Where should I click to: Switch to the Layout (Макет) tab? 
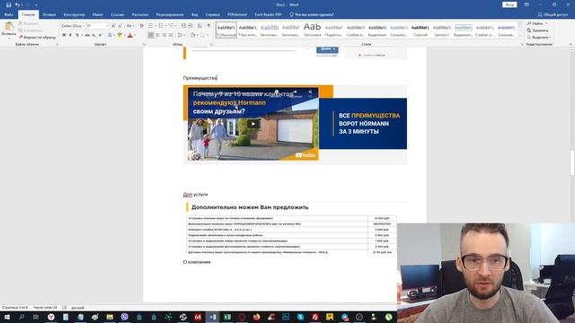[x=98, y=14]
